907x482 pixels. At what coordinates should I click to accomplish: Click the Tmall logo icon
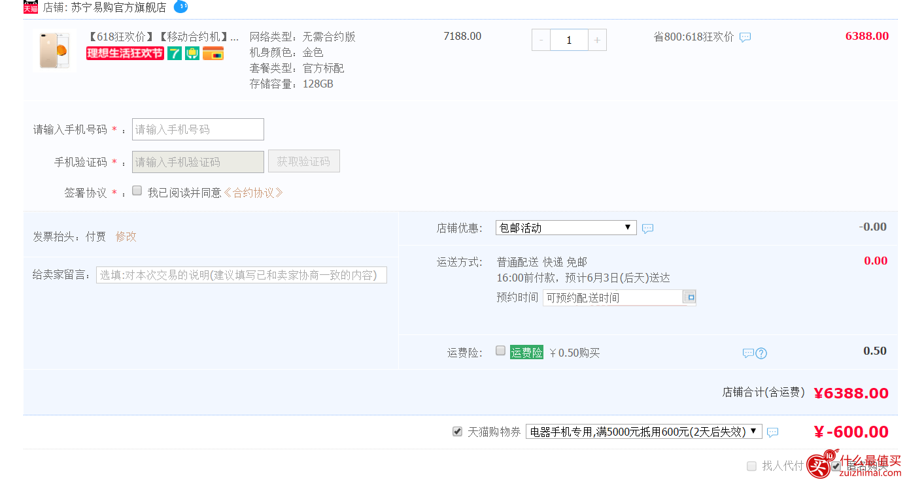[30, 7]
